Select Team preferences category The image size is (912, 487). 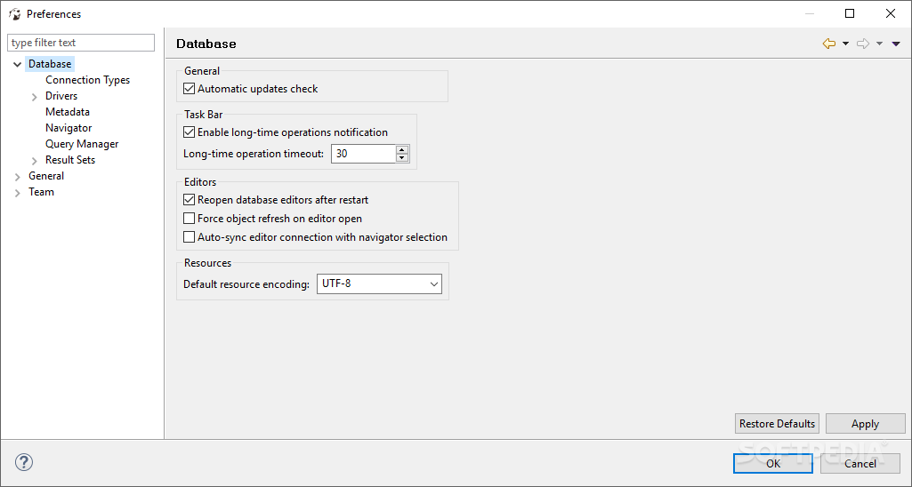[x=41, y=192]
